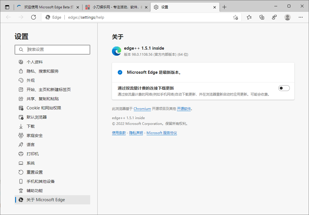Open Cookie 和网站权限 settings
This screenshot has width=309, height=215.
[x=52, y=108]
